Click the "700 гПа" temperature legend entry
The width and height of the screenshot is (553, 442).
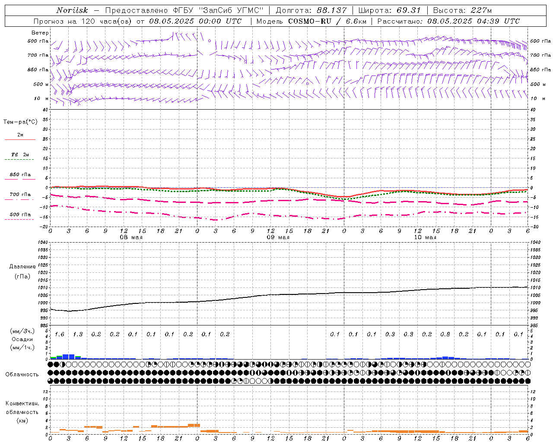click(20, 196)
